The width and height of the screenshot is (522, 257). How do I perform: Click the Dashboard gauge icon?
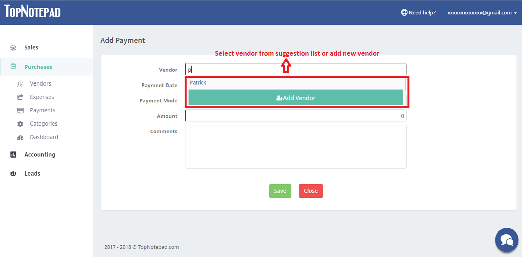click(x=20, y=137)
